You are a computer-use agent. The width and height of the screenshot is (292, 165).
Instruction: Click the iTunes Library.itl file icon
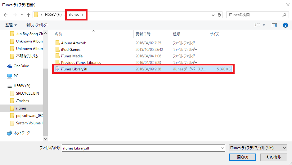[57, 69]
